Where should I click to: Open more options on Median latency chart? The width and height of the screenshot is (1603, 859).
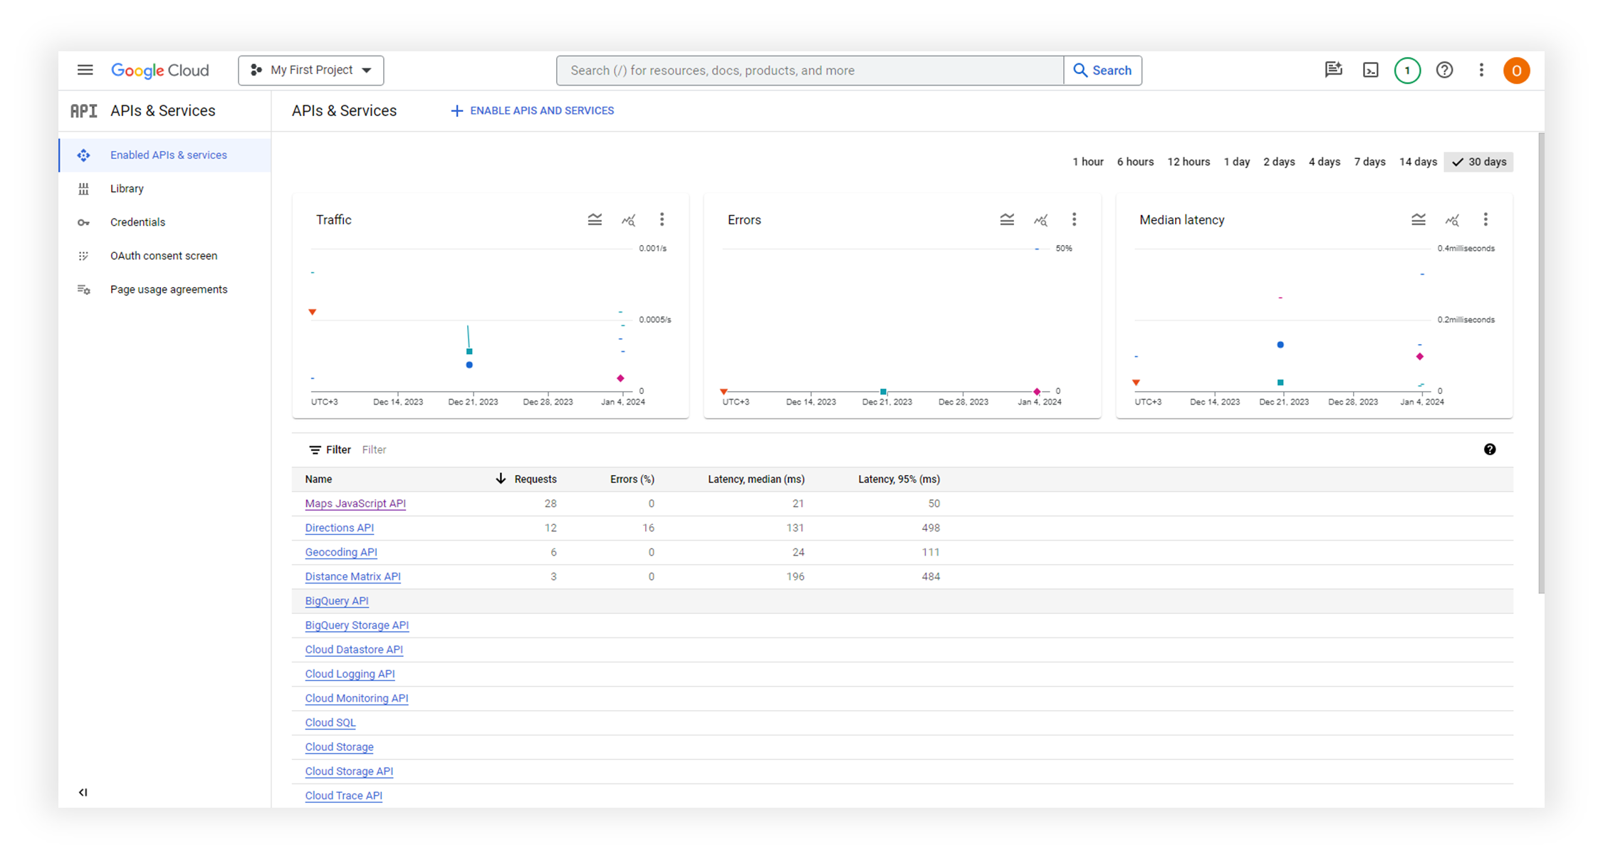pyautogui.click(x=1485, y=219)
